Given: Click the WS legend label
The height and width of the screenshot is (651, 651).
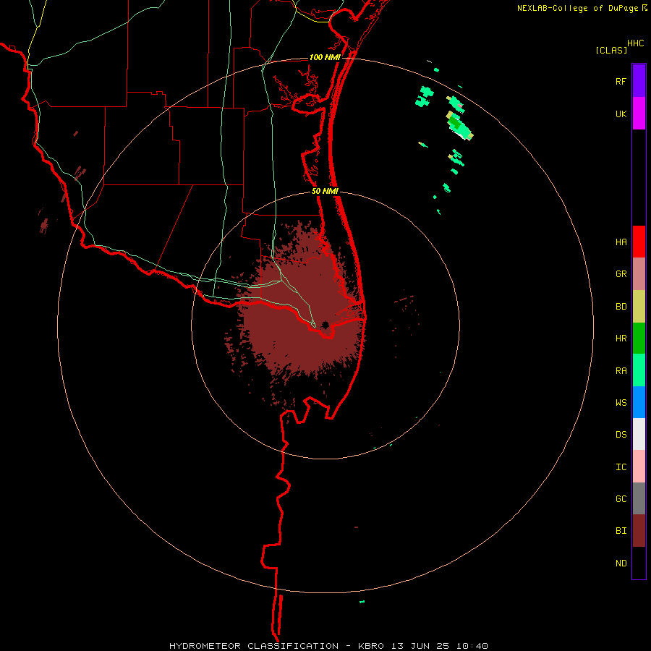Looking at the screenshot, I should 621,403.
